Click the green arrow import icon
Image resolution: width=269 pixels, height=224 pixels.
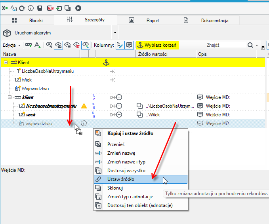point(59,8)
